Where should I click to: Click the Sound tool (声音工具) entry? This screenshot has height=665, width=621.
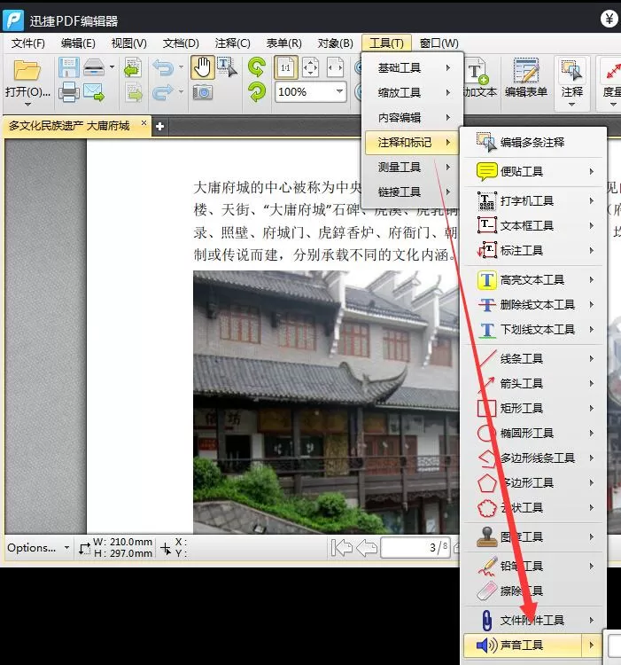point(533,645)
